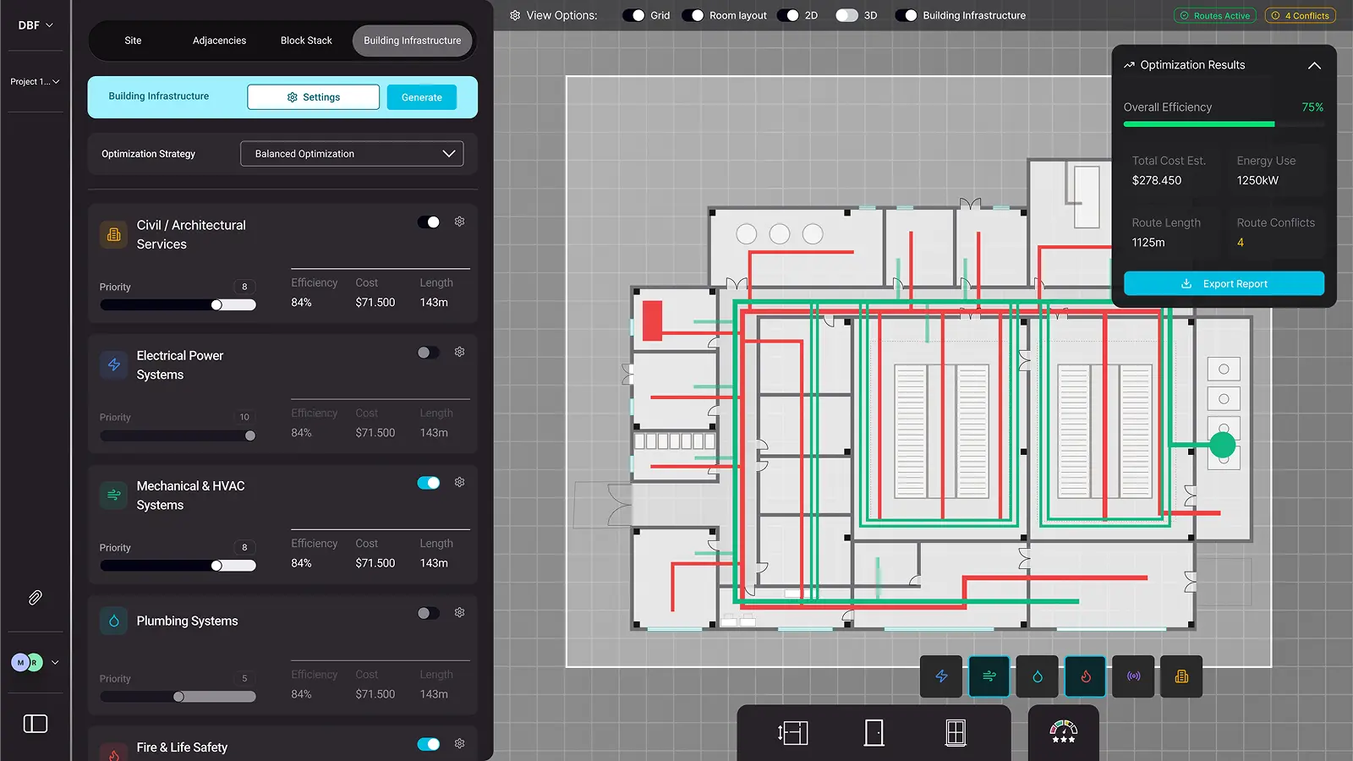The width and height of the screenshot is (1353, 761).
Task: Switch on the 3D view toggle
Action: pyautogui.click(x=846, y=15)
